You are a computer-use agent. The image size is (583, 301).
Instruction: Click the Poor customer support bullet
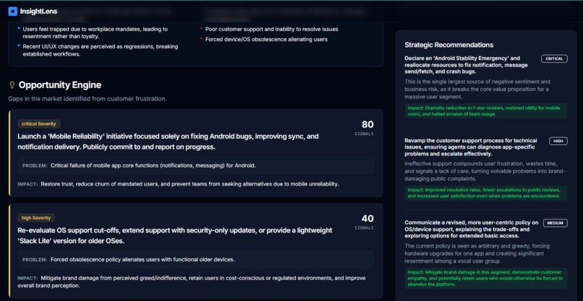[x=272, y=29]
